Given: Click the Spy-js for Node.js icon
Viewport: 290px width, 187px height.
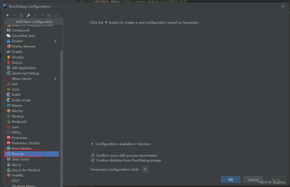Looking at the screenshot, I should (9, 170).
